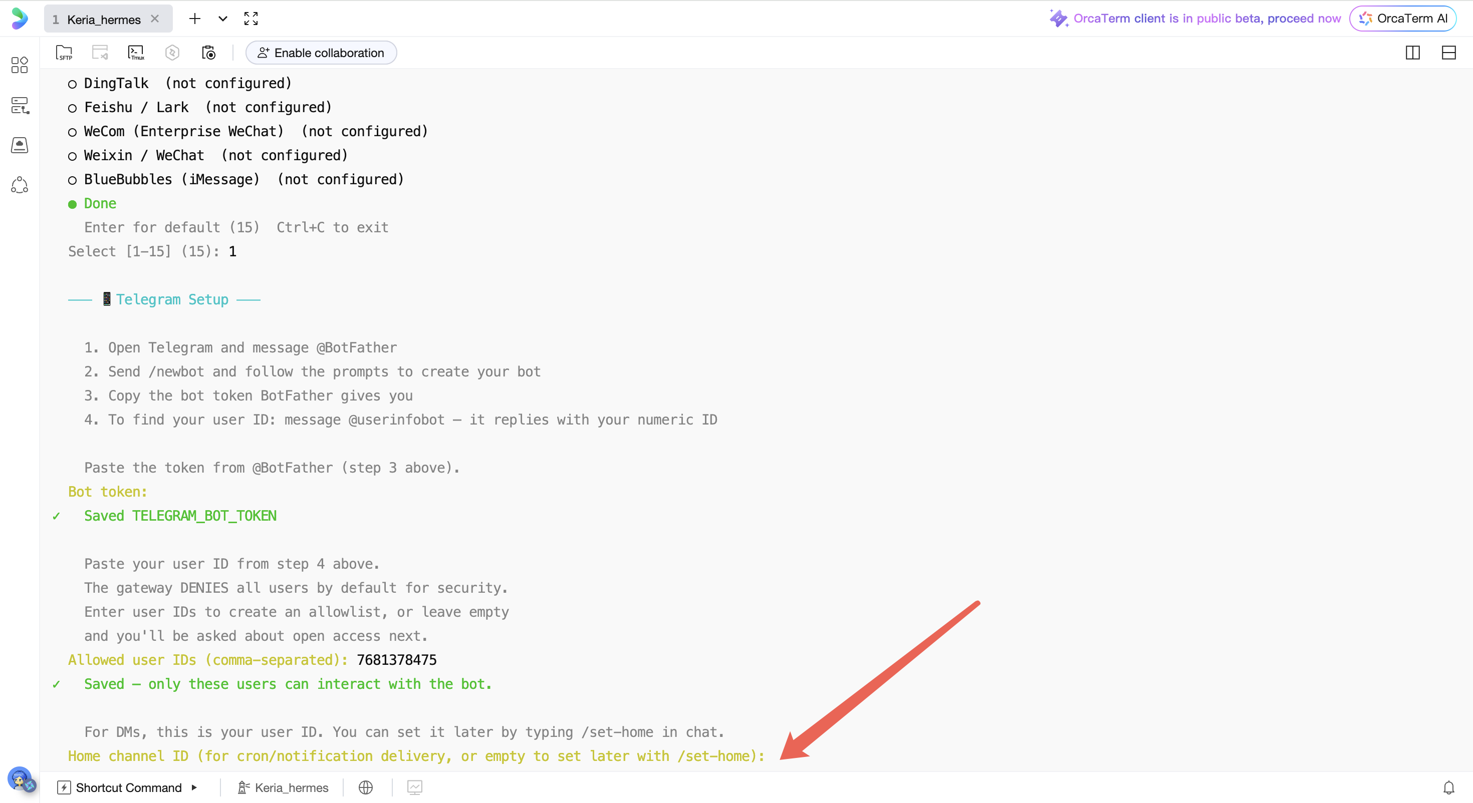Split terminal into vertical columns
The image size is (1473, 803).
point(1412,53)
